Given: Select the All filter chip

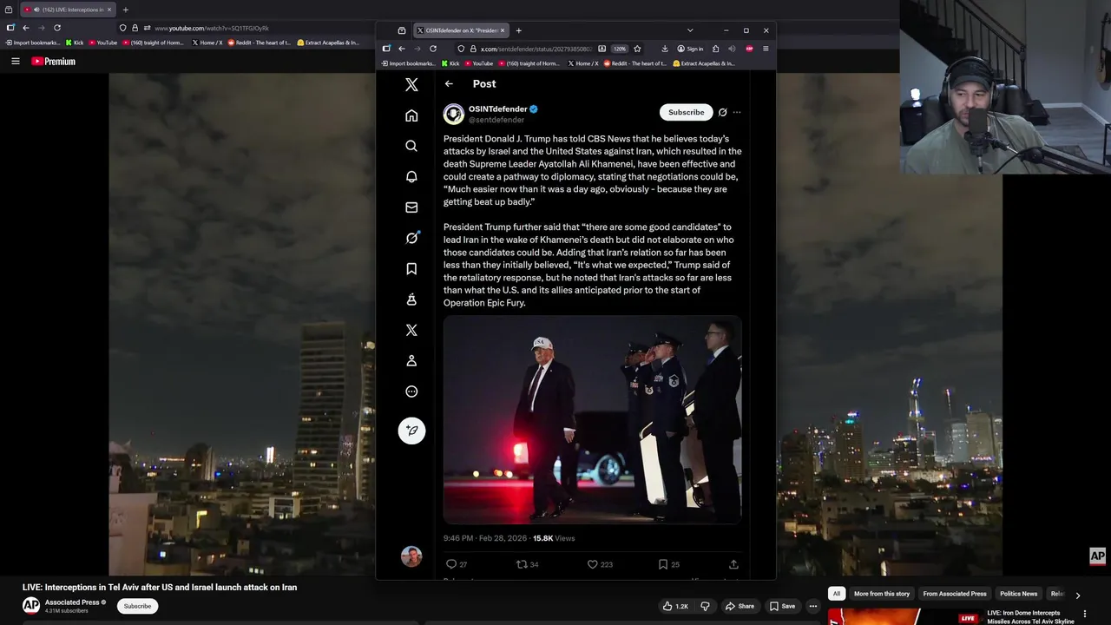Looking at the screenshot, I should point(837,594).
